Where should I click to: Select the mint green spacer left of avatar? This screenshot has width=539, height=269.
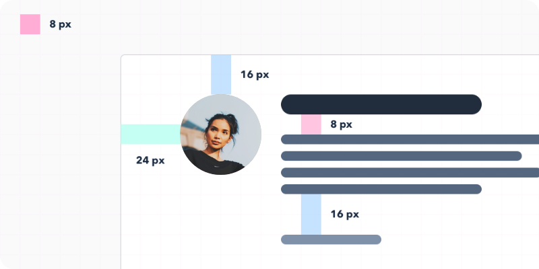point(151,134)
